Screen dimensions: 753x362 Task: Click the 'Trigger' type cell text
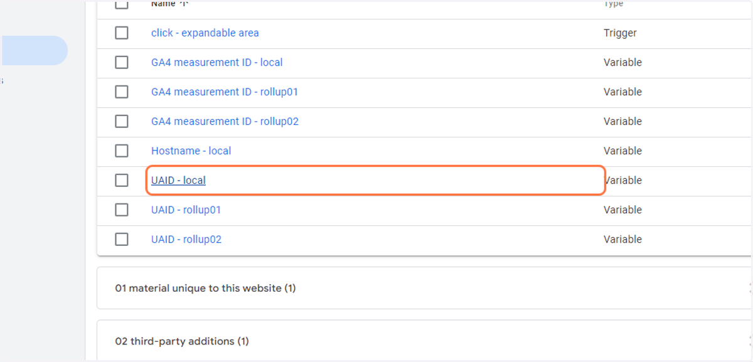[x=620, y=33]
